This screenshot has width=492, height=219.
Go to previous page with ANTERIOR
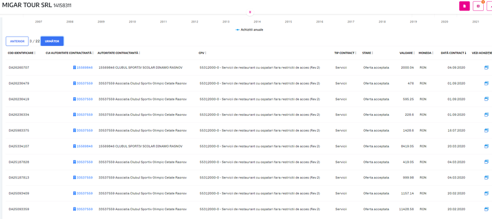17,41
